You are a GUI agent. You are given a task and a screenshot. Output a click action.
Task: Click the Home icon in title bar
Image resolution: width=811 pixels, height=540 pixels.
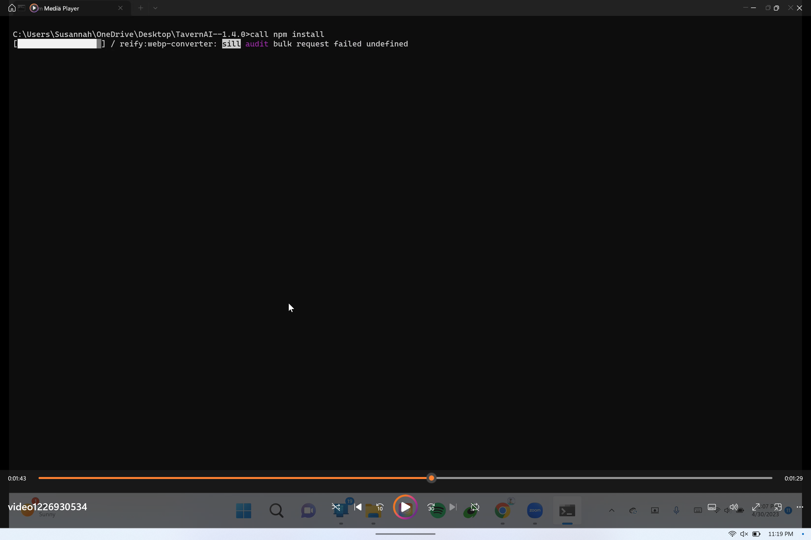[x=12, y=8]
